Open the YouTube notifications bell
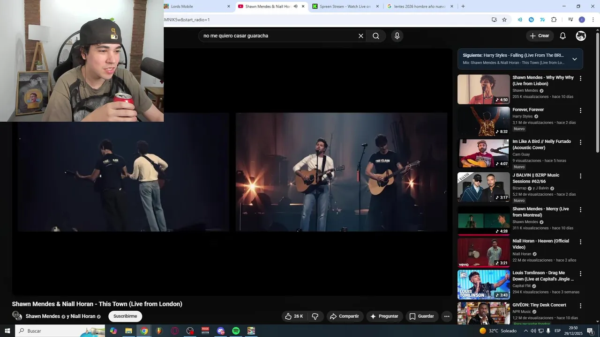 (x=563, y=36)
